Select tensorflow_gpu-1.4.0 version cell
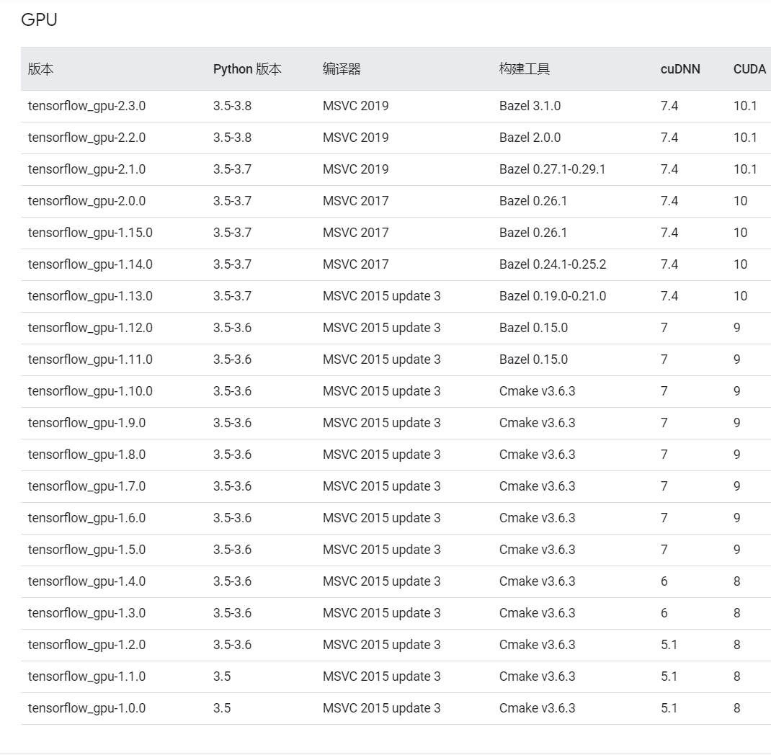Image resolution: width=771 pixels, height=755 pixels. pos(86,581)
